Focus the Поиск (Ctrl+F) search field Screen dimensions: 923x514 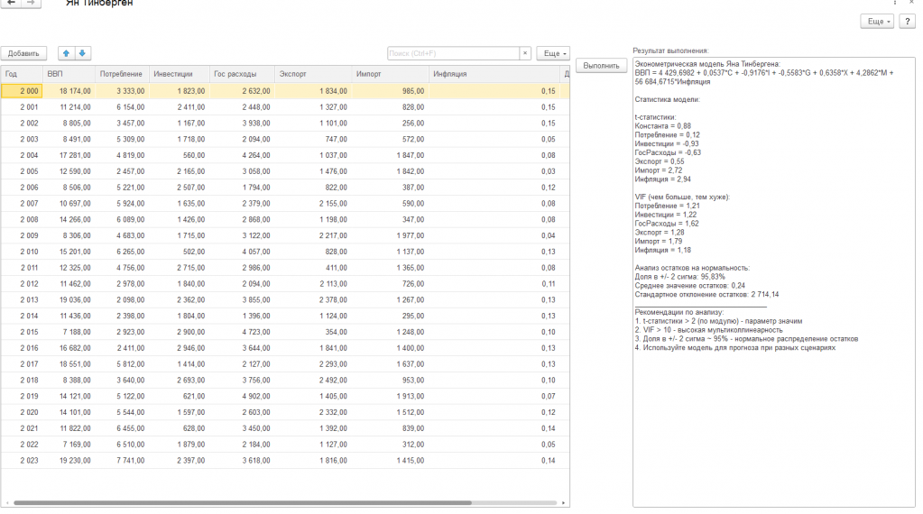coord(453,53)
